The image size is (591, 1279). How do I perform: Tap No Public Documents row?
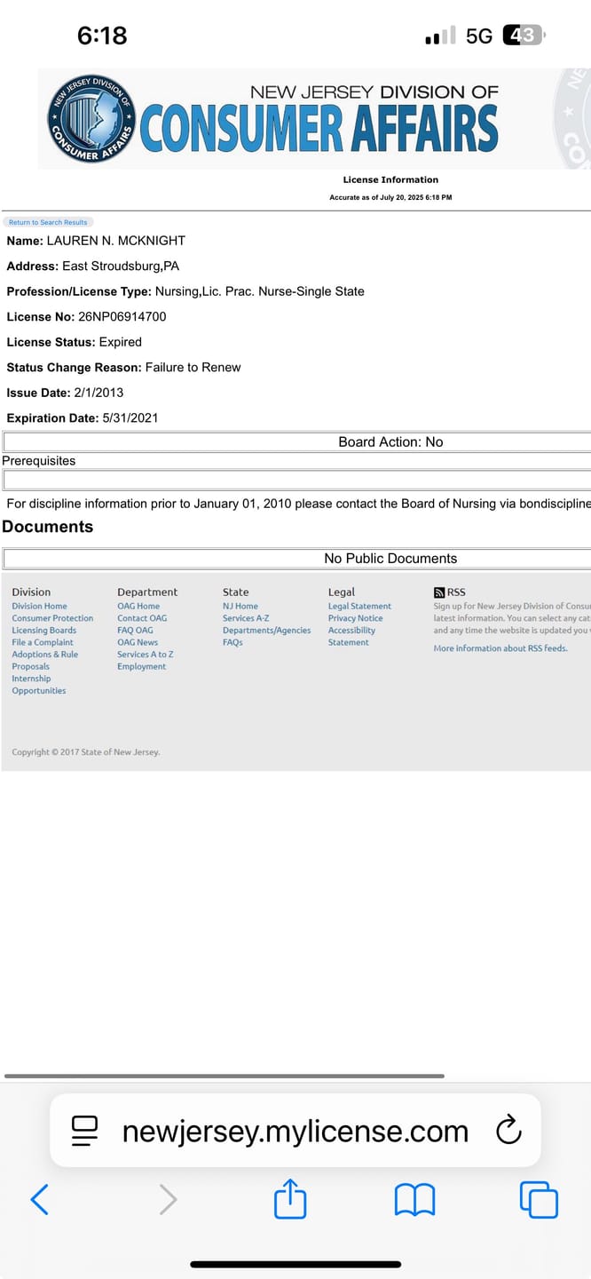click(297, 558)
